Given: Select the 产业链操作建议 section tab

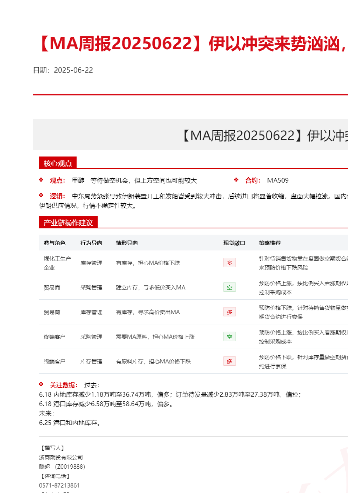Looking at the screenshot, I should 68,223.
